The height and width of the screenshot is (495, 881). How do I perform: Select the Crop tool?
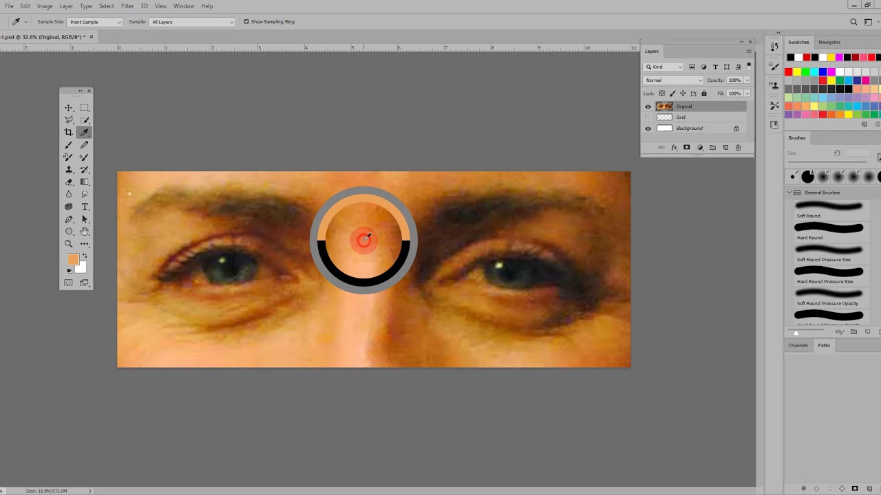coord(69,133)
